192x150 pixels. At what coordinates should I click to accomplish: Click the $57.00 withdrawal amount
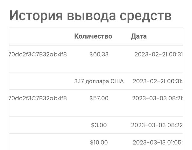(x=99, y=98)
